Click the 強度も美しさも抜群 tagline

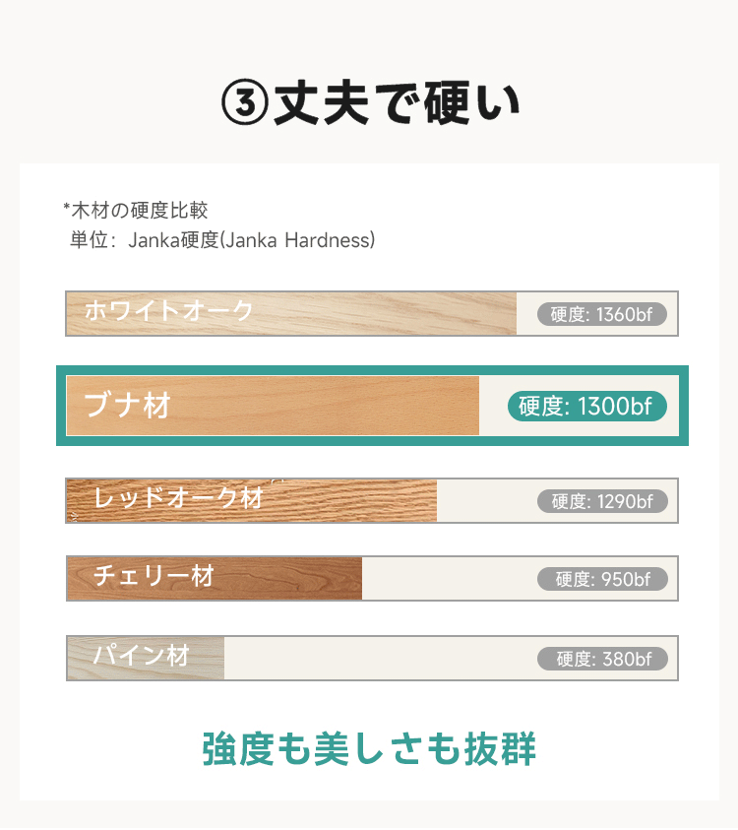369,749
